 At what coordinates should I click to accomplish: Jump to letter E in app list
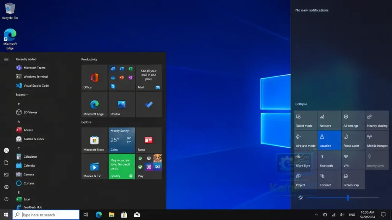[x=19, y=192]
